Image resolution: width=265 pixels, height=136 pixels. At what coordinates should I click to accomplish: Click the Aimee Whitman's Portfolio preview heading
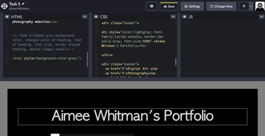(132, 116)
